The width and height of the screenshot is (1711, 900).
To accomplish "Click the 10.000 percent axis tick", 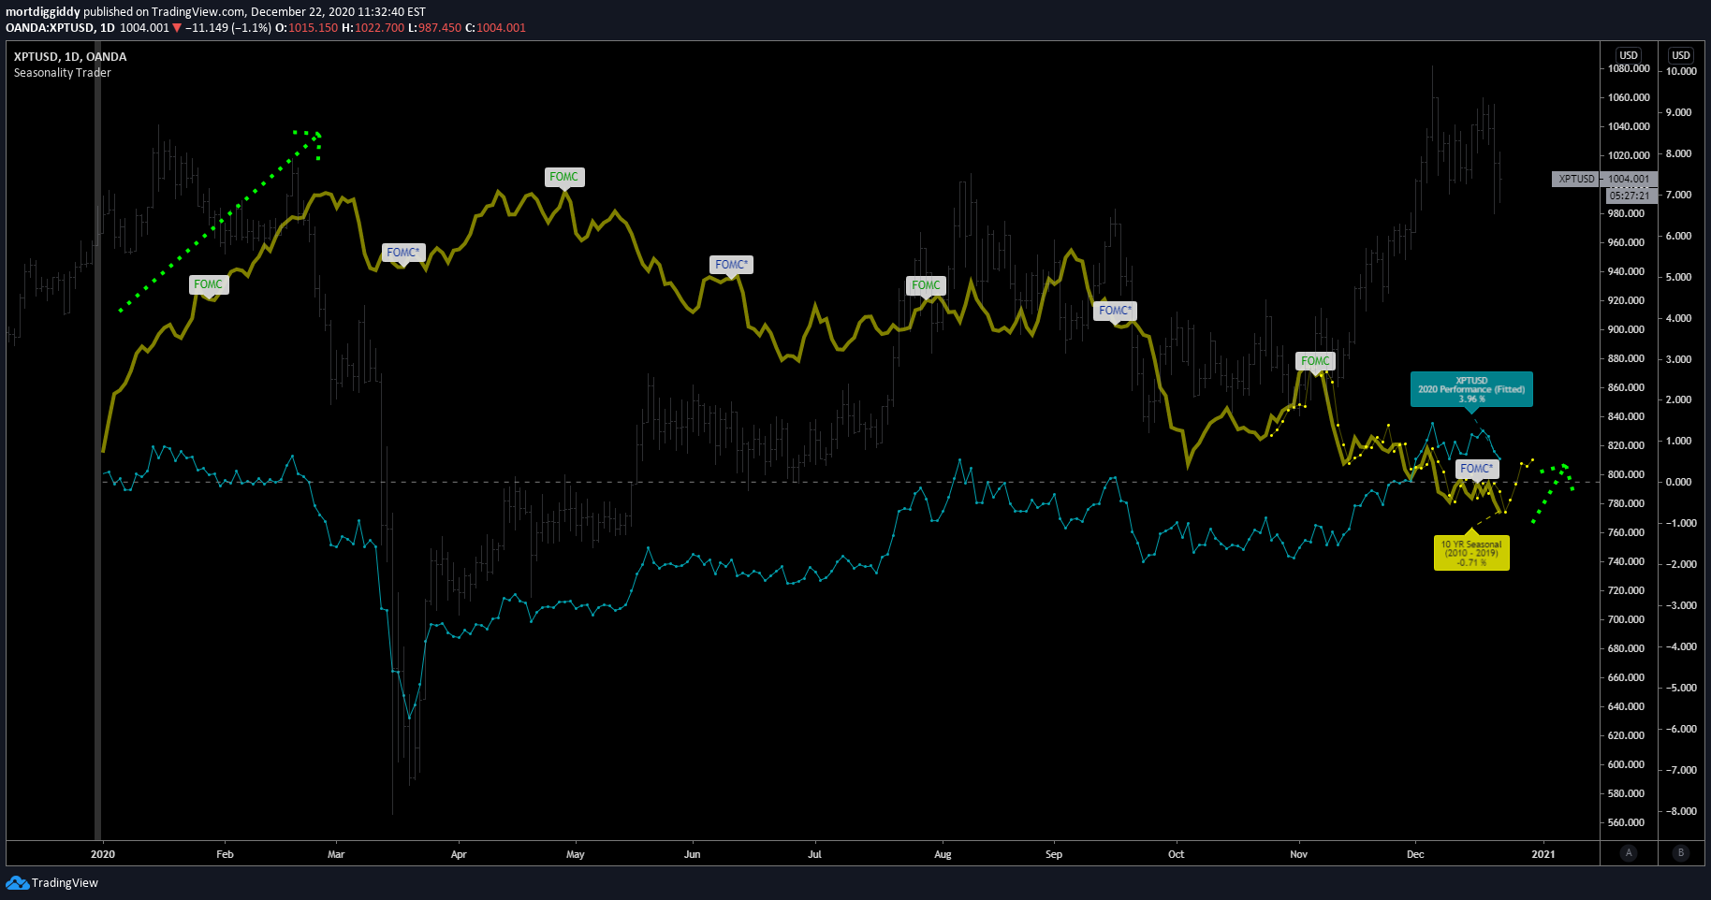I will (x=1681, y=71).
